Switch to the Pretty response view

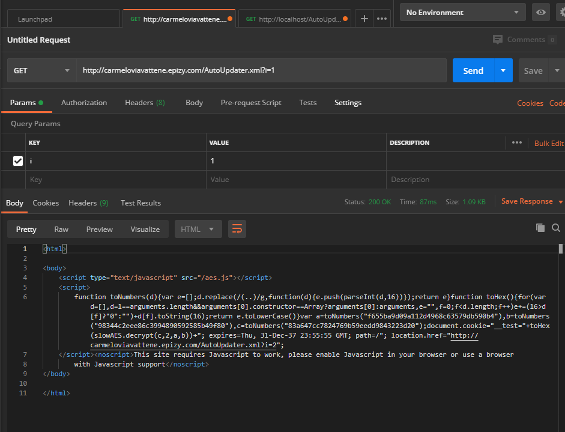click(x=26, y=229)
